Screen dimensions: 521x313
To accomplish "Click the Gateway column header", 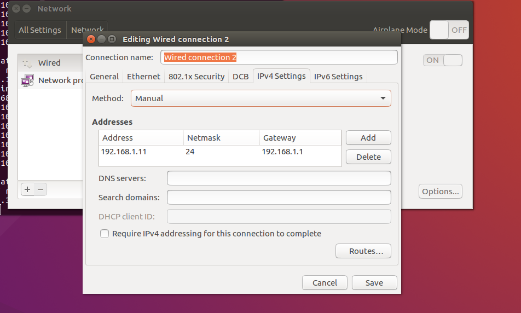I will [300, 137].
